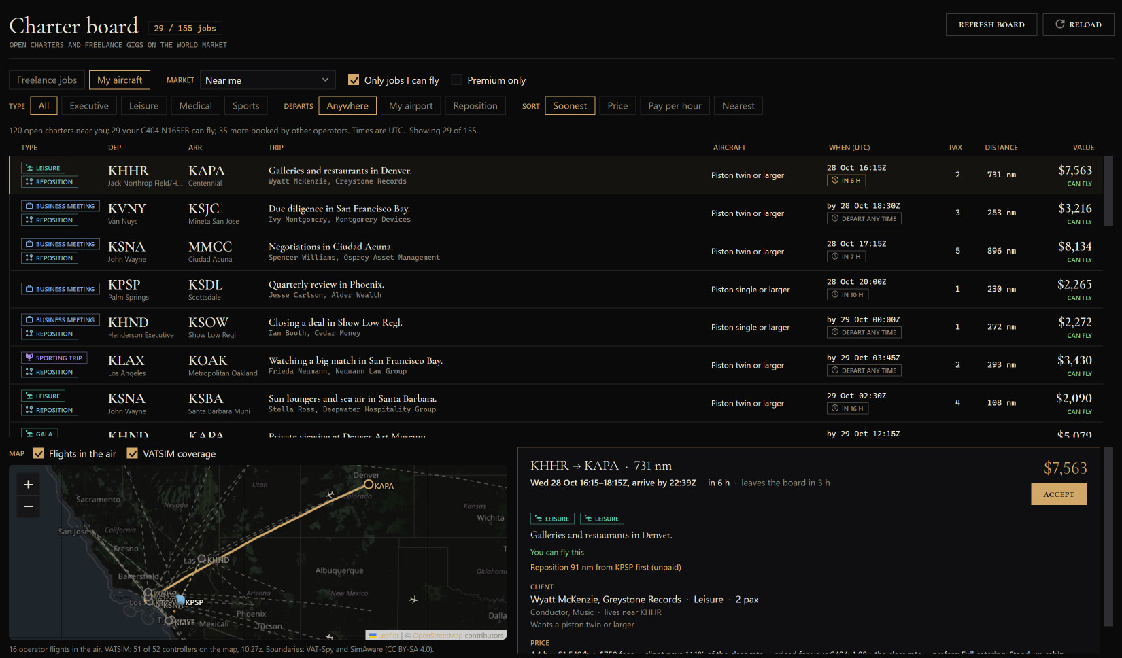The image size is (1122, 658).
Task: Zoom in the map with the plus button
Action: [x=29, y=485]
